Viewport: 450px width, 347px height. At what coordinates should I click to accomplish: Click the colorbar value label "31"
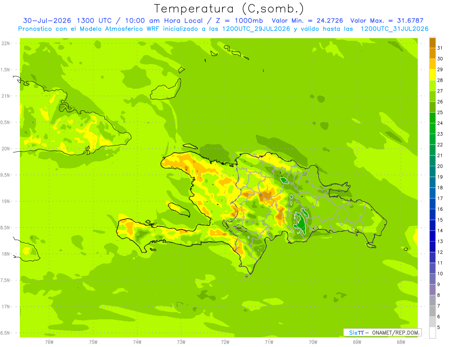(x=440, y=48)
